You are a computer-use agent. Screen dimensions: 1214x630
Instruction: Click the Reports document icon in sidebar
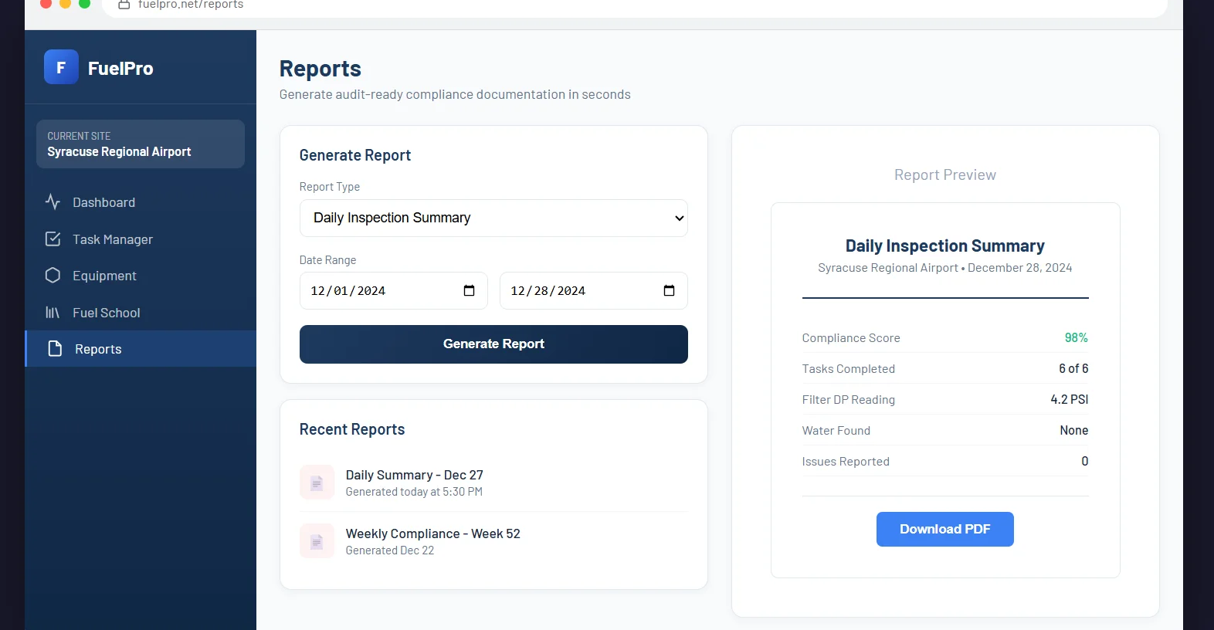55,349
